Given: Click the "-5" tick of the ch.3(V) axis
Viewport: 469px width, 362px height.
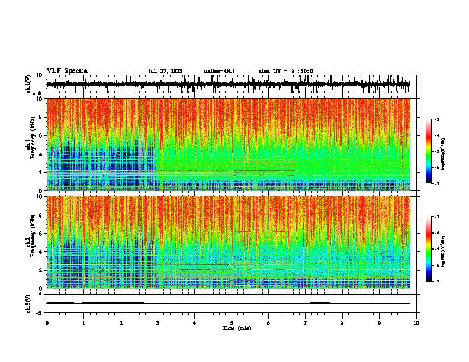Looking at the screenshot, I should click(x=40, y=313).
